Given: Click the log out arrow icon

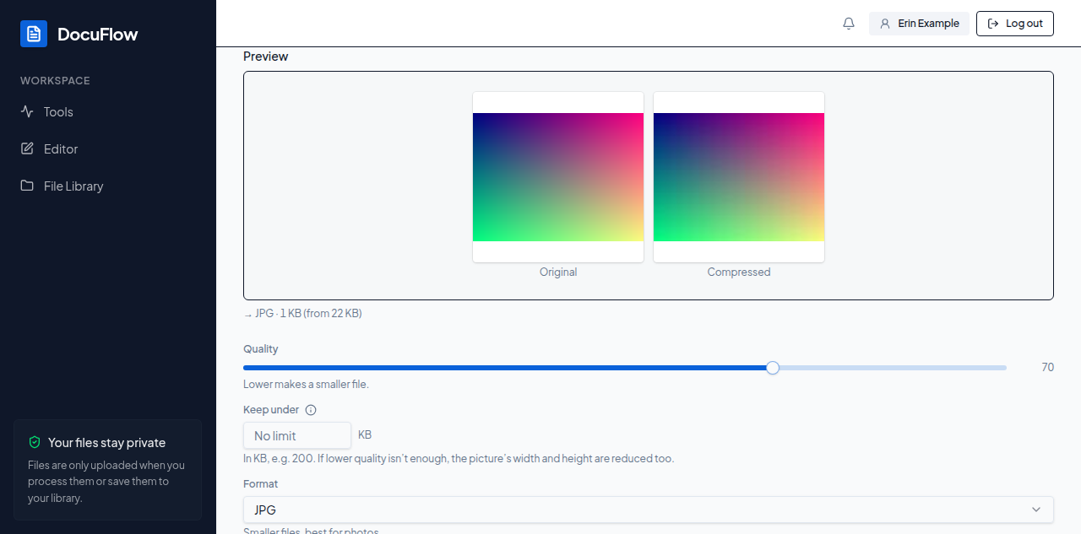Looking at the screenshot, I should coord(993,24).
